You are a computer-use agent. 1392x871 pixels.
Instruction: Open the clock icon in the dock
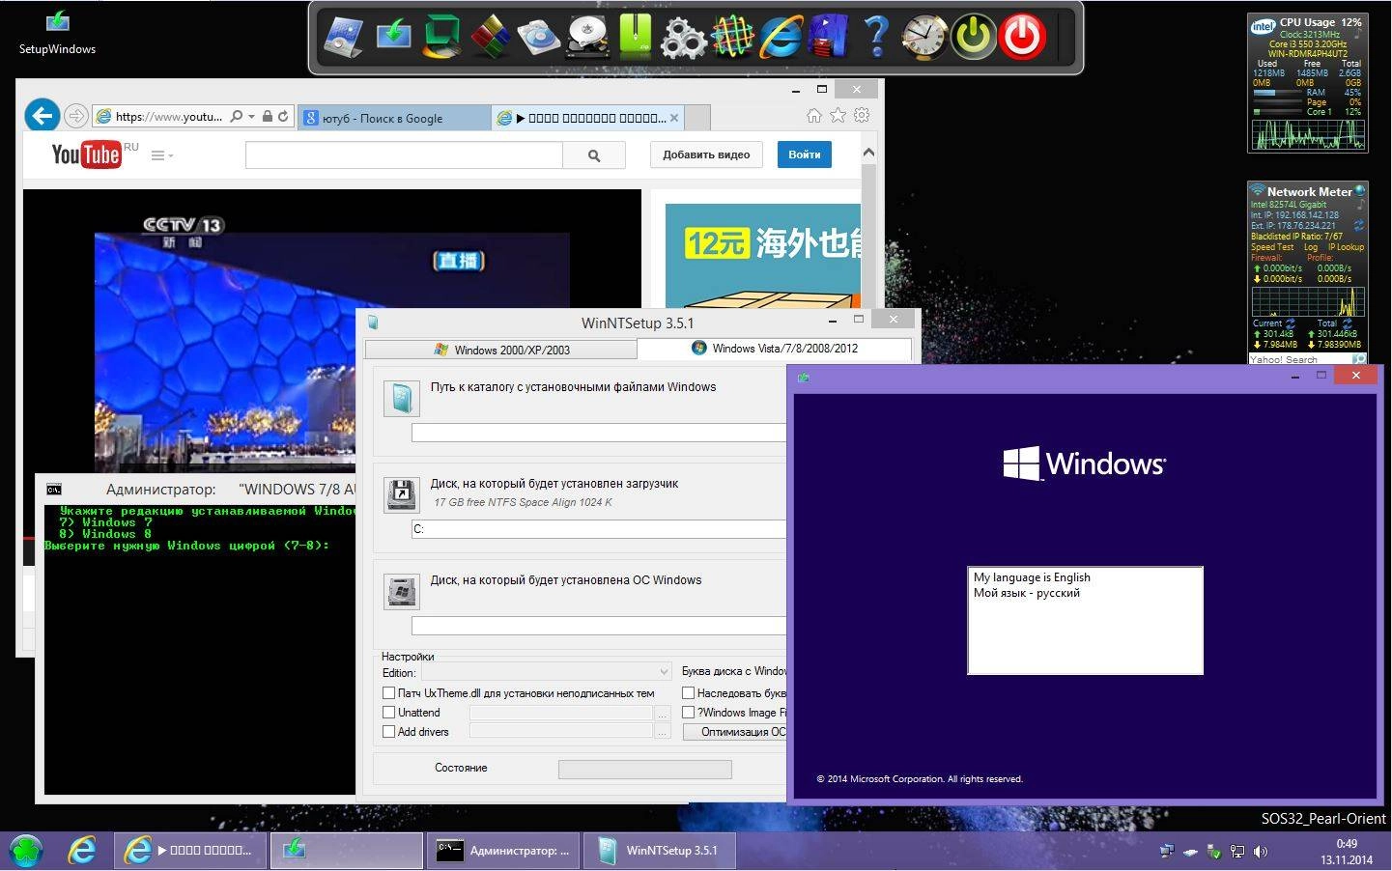924,37
